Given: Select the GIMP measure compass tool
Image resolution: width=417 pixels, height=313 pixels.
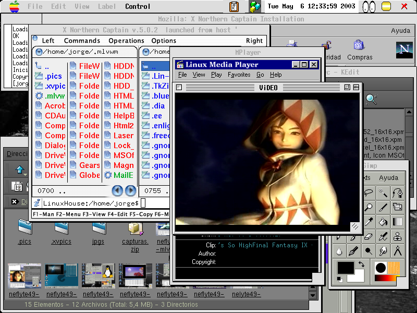Looking at the screenshot, I should pos(397,251).
